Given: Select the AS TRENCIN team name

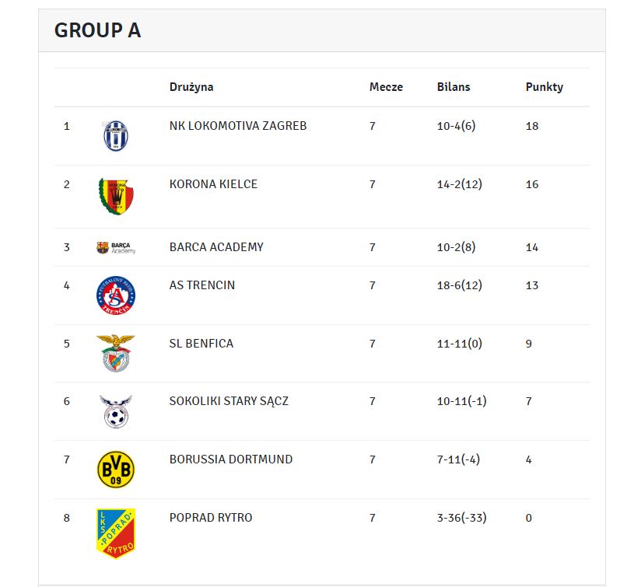Looking at the screenshot, I should (201, 285).
